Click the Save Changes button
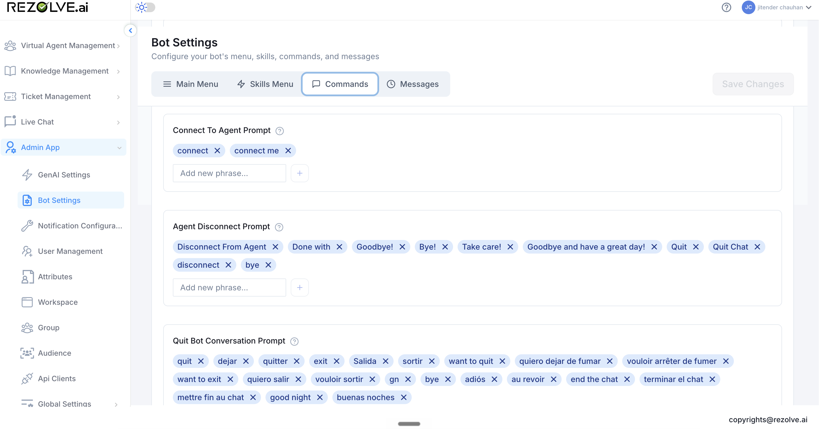 coord(753,84)
